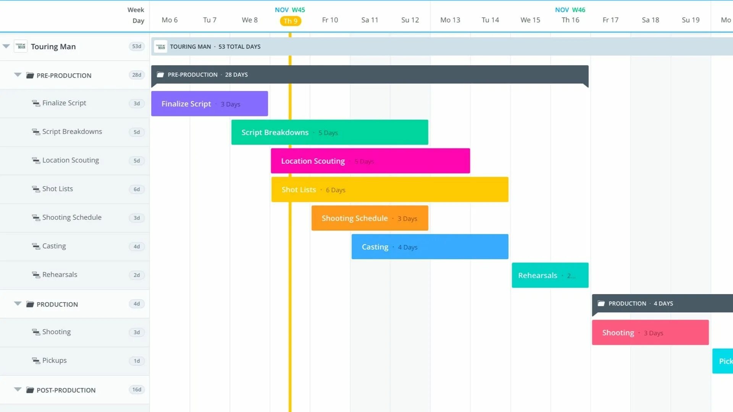Click the Rehearsals teal task bar
The height and width of the screenshot is (412, 733).
pos(550,275)
